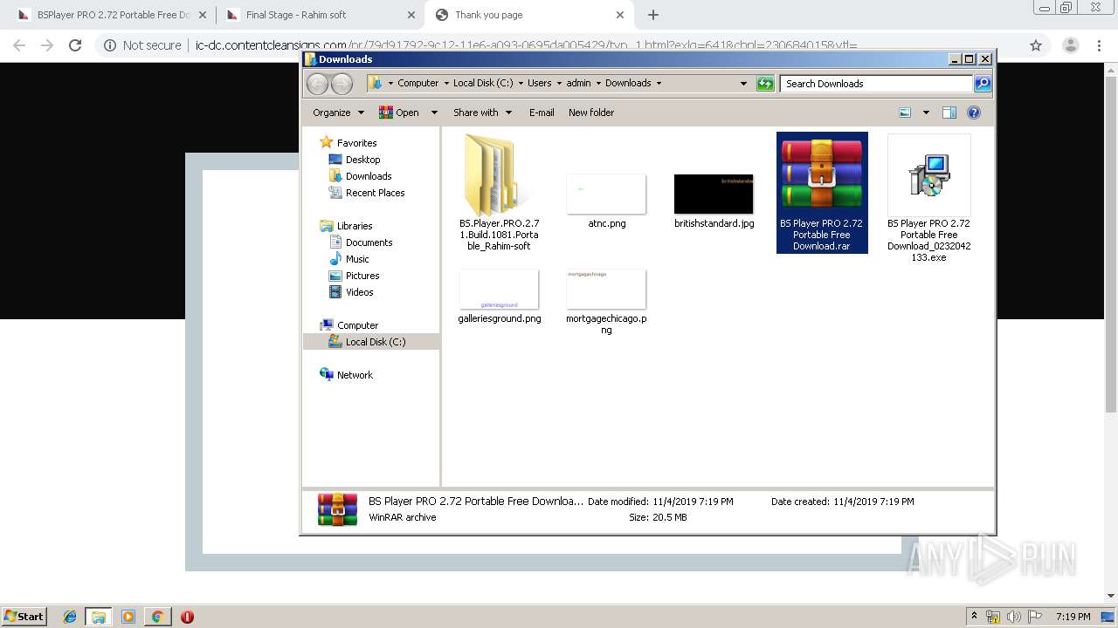
Task: Open the Explorer help question-mark icon
Action: point(974,113)
